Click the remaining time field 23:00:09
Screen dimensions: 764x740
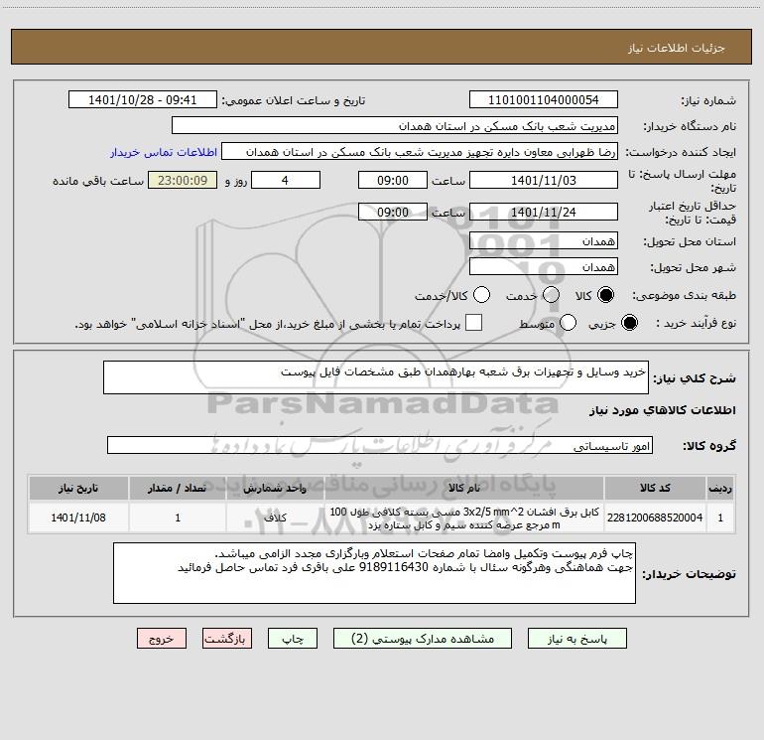tap(183, 181)
